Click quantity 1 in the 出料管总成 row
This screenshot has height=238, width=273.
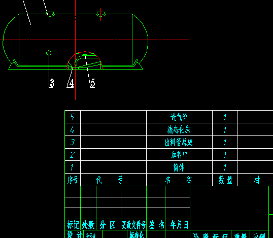225,142
